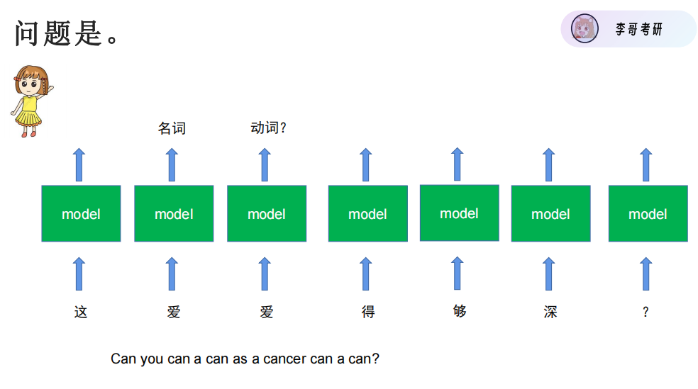The width and height of the screenshot is (698, 389).
Task: Select the green model box above 得
Action: pos(367,213)
